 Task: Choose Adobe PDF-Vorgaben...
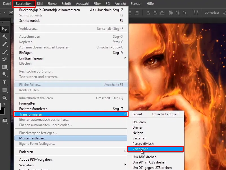coord(71,160)
